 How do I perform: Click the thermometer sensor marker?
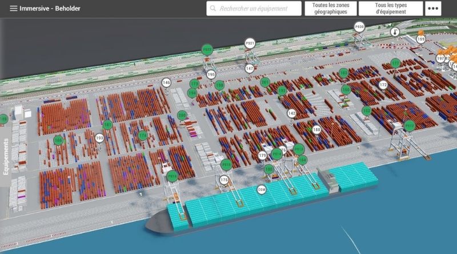coord(394,33)
